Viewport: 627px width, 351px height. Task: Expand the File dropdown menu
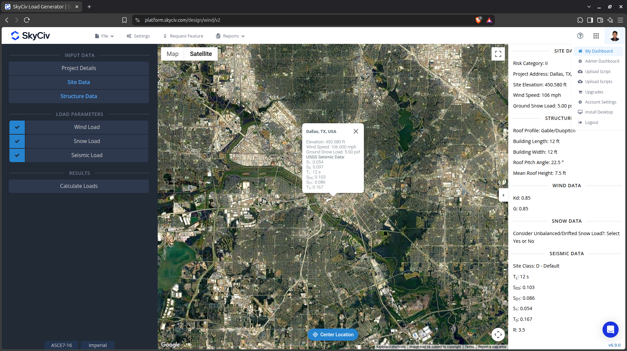tap(104, 36)
